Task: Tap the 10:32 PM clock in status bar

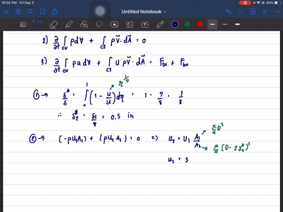Action: point(9,3)
